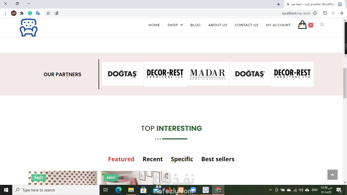Screen dimensions: 347x195
Task: Open XAMPP from the taskbar
Action: point(181,190)
